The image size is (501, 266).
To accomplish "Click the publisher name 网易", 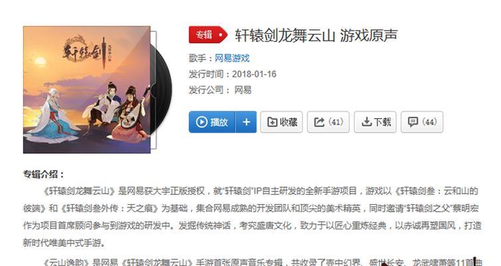I will (x=243, y=90).
